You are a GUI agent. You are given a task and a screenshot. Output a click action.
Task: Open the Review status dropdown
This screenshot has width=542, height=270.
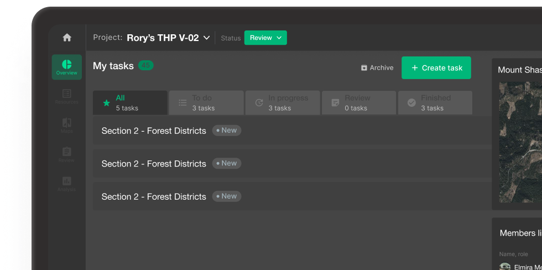[265, 38]
